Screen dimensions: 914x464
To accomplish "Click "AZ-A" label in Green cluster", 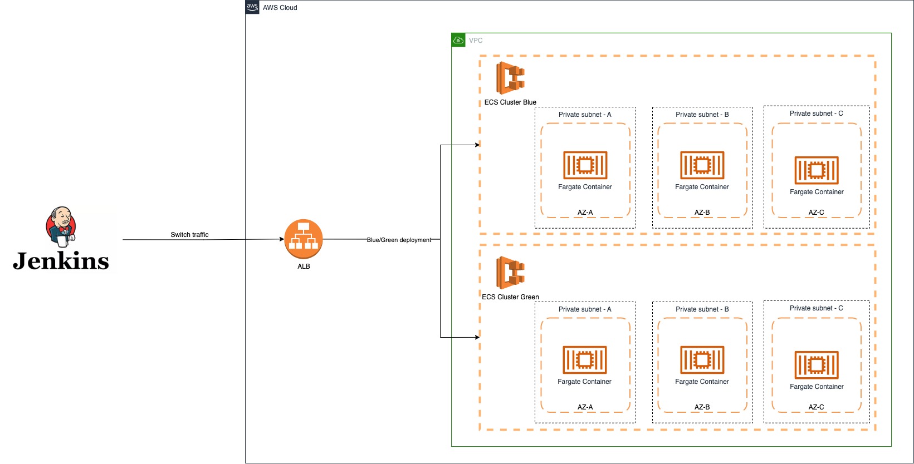I will pyautogui.click(x=585, y=407).
